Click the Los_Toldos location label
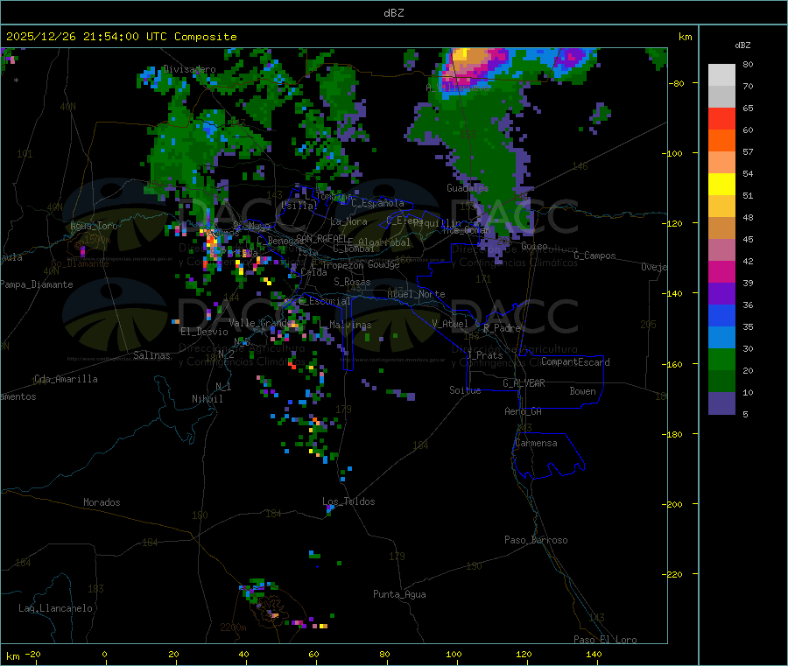 click(x=348, y=501)
